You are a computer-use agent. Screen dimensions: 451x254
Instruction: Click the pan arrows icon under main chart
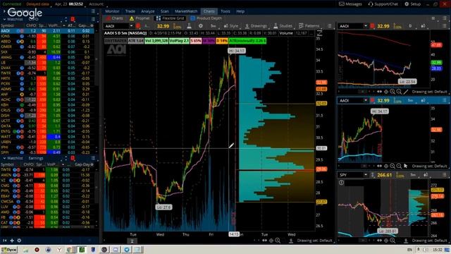point(264,241)
